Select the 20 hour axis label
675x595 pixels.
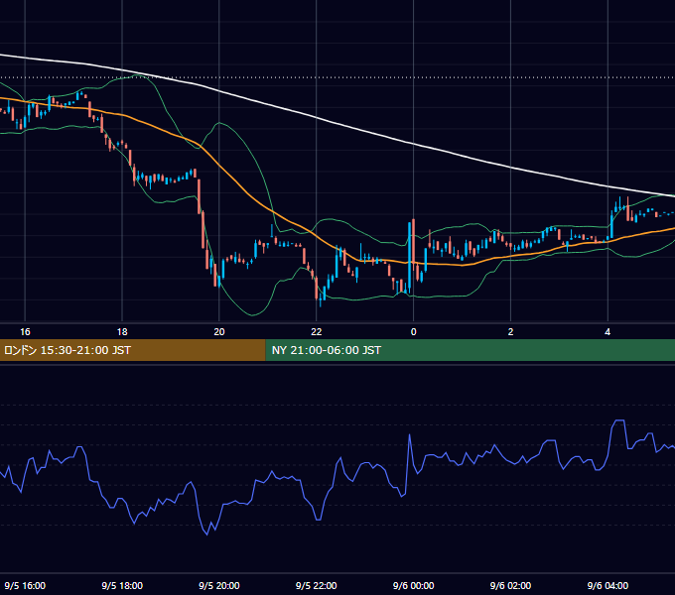click(219, 332)
